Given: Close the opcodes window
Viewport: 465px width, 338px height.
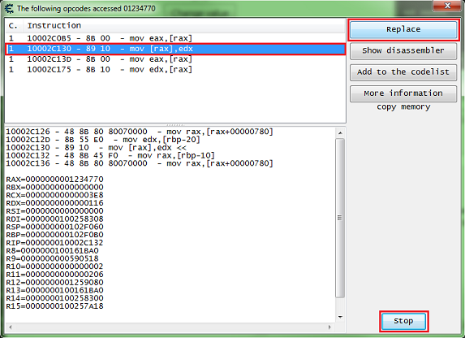Looking at the screenshot, I should pyautogui.click(x=447, y=6).
